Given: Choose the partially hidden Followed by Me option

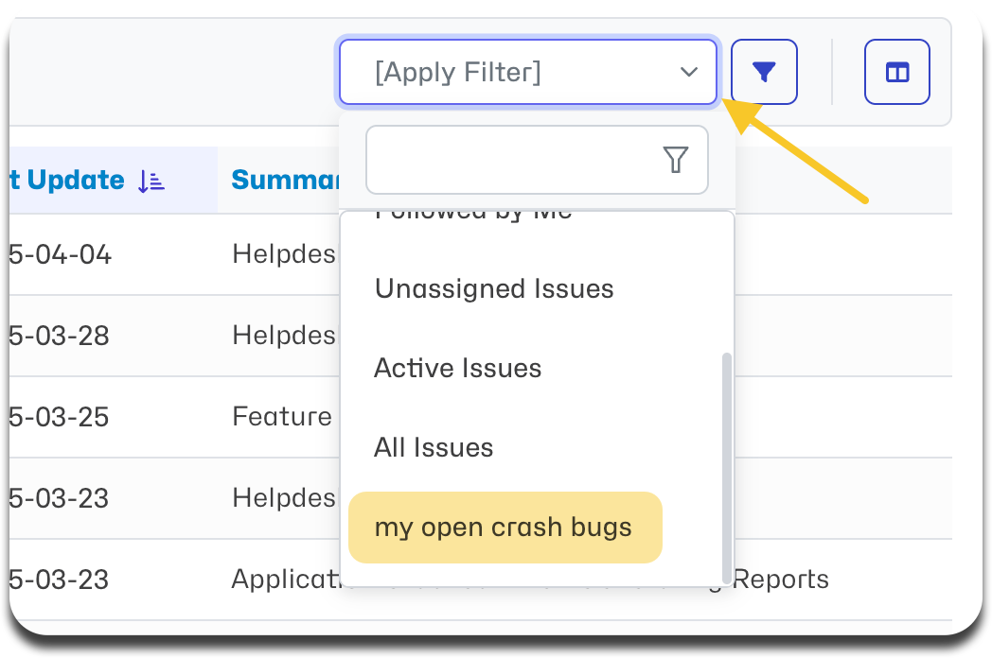Looking at the screenshot, I should (473, 216).
